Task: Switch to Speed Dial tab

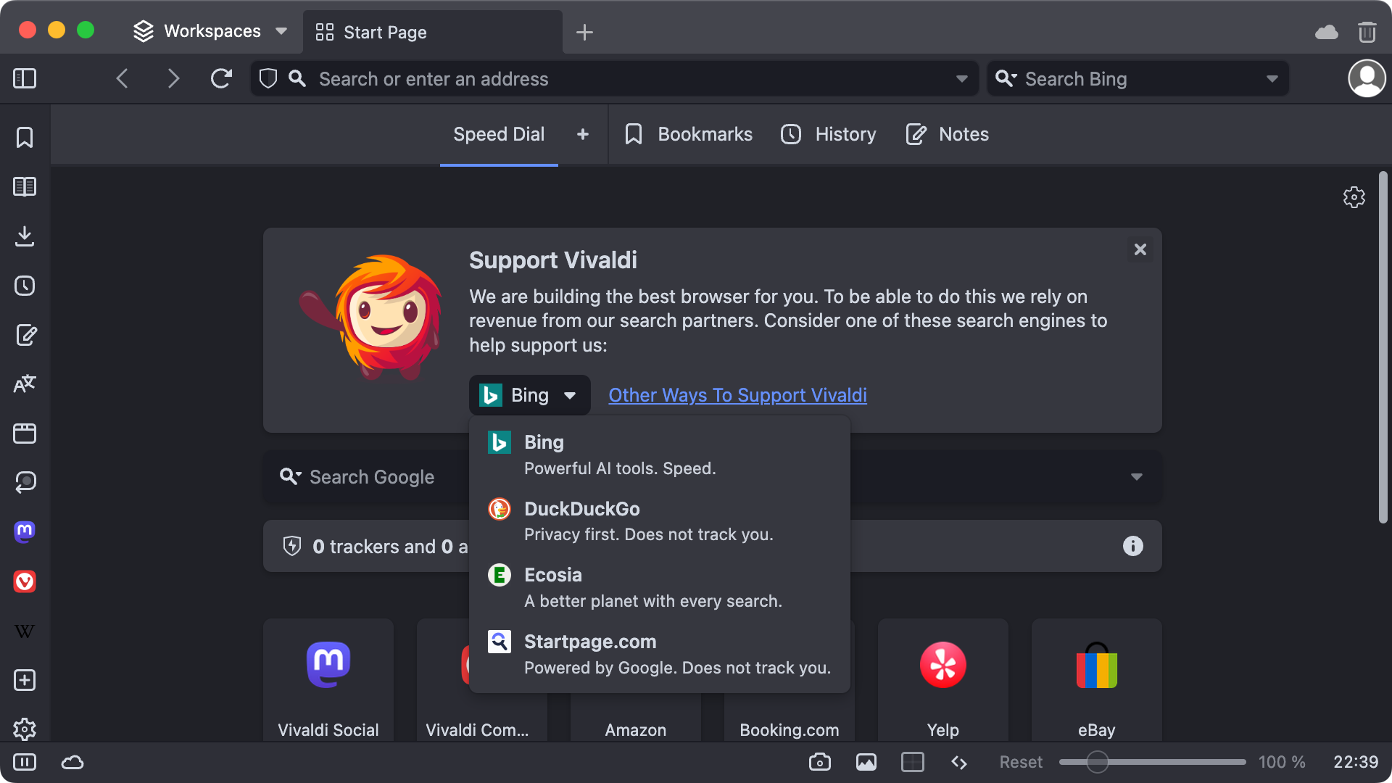Action: (498, 134)
